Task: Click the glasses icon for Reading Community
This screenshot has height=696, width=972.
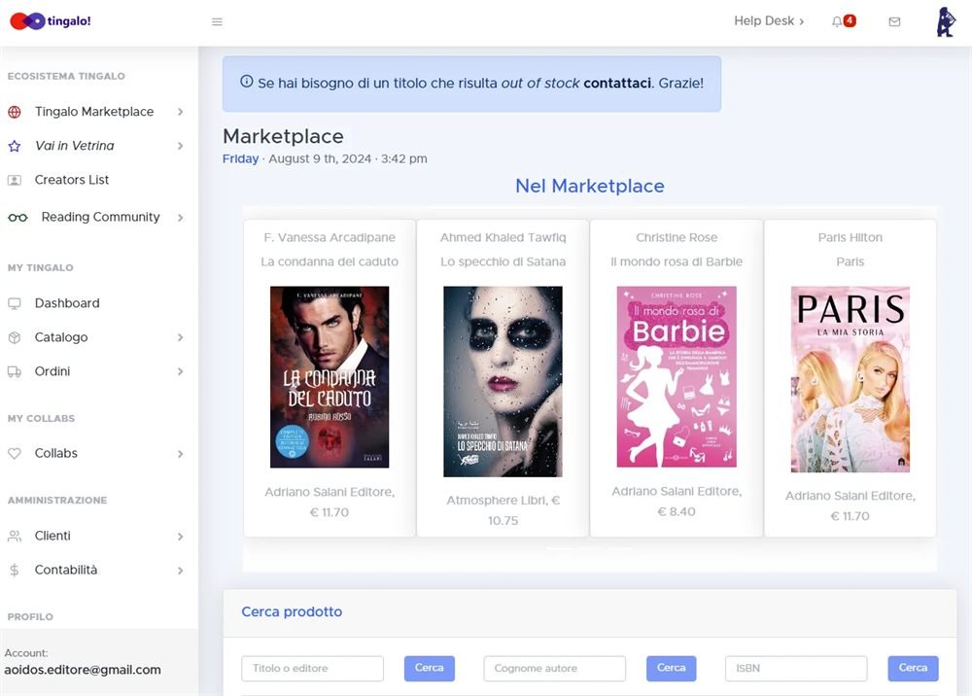Action: click(x=17, y=218)
